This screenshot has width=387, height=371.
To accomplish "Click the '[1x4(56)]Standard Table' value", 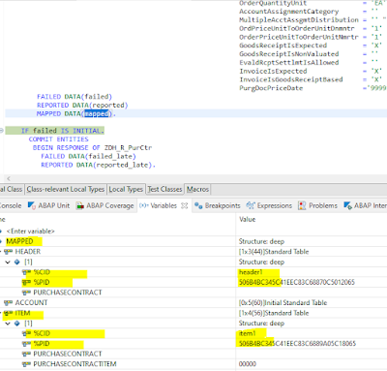I will pyautogui.click(x=274, y=313).
